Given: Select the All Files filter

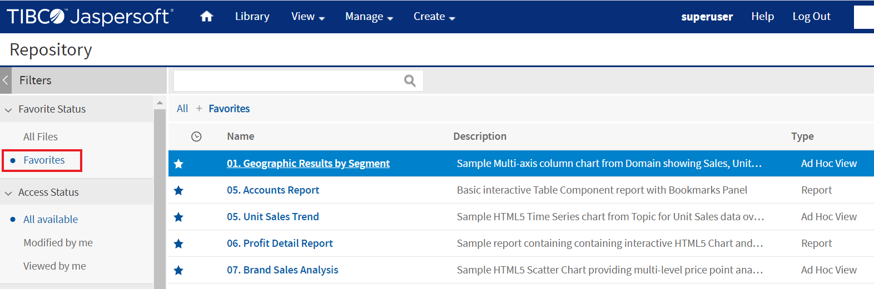Looking at the screenshot, I should point(41,137).
